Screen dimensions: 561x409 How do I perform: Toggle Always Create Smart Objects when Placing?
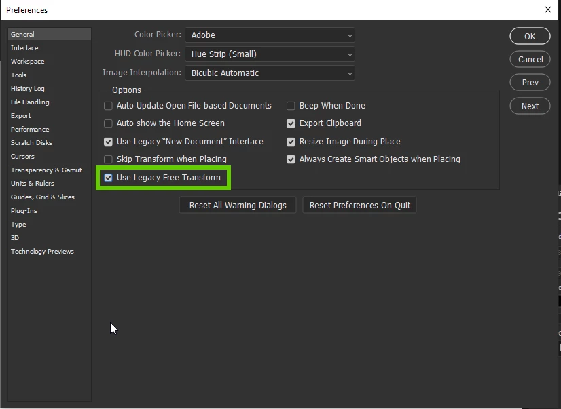pyautogui.click(x=291, y=159)
